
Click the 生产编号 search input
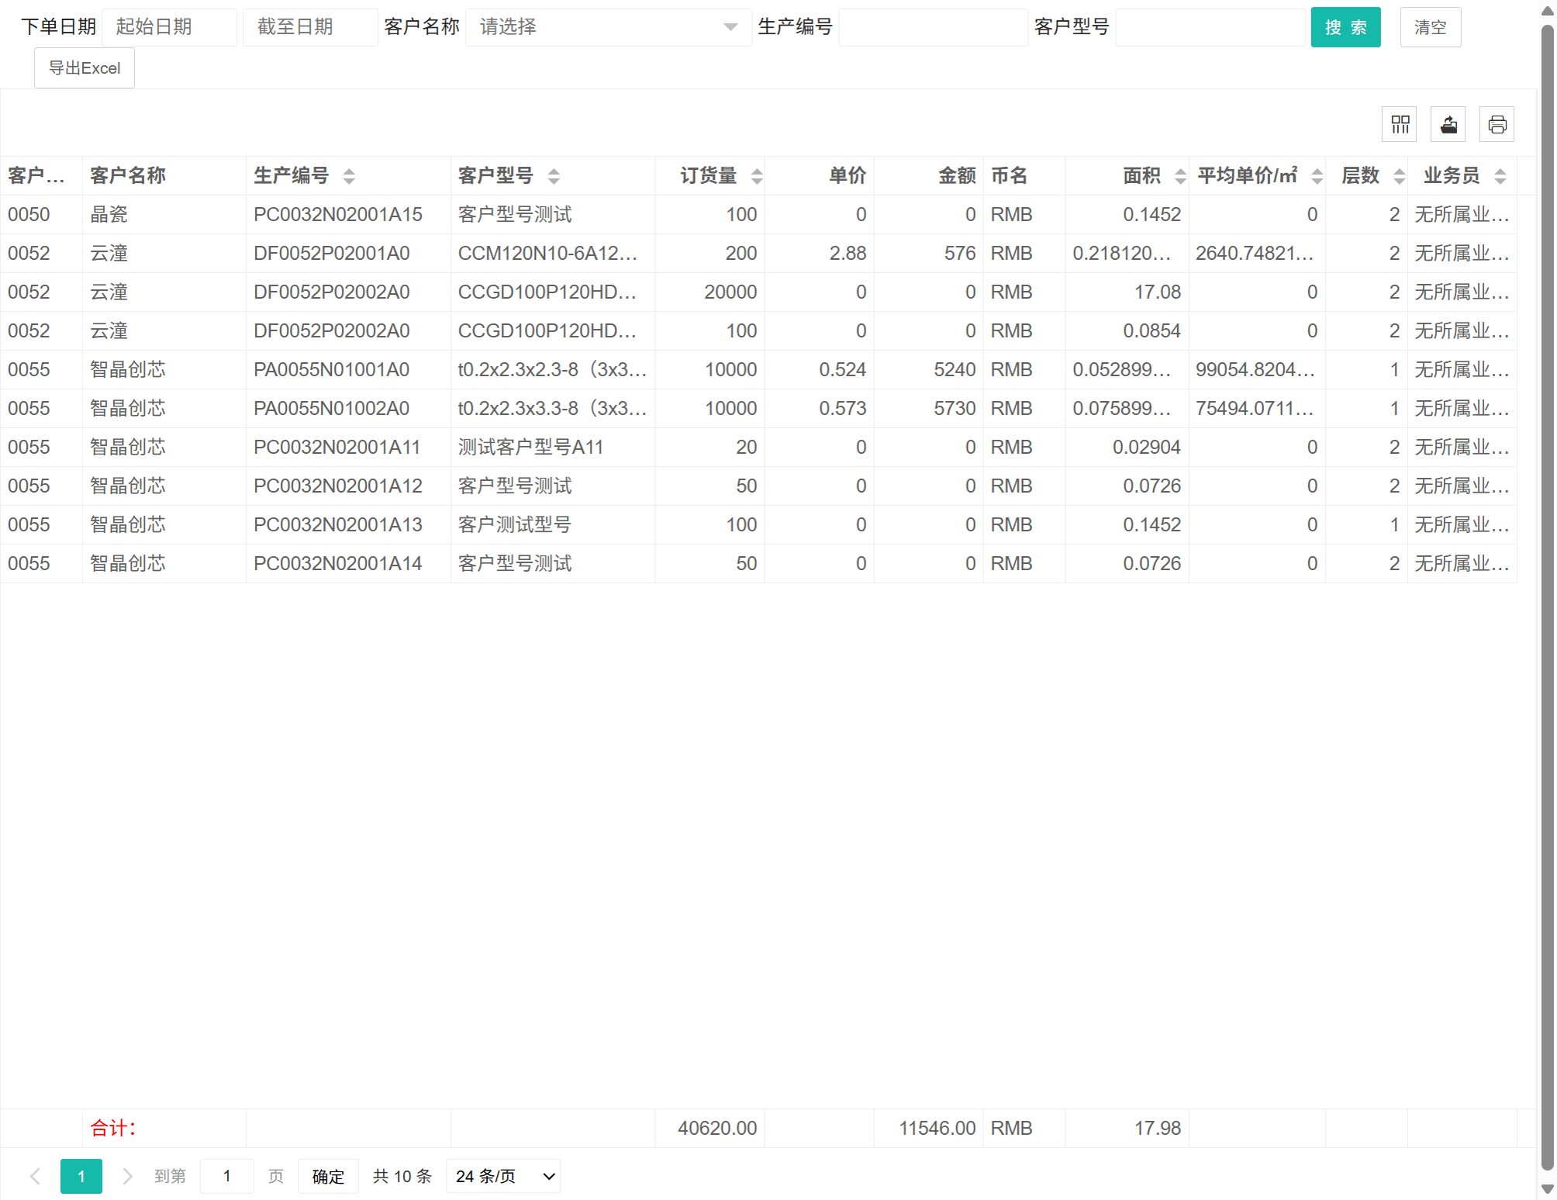933,27
